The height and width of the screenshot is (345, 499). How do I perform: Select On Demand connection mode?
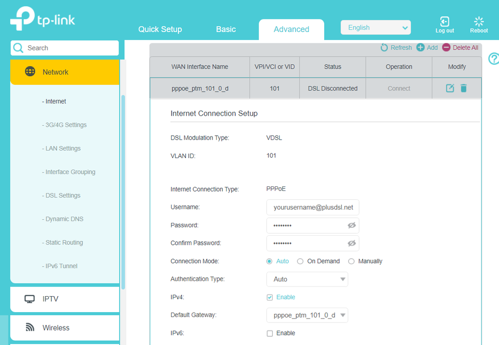(300, 261)
